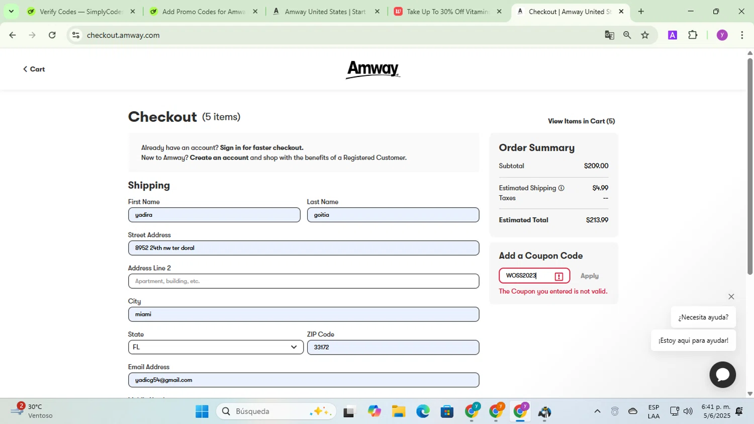Open the purple A extension

click(x=673, y=35)
